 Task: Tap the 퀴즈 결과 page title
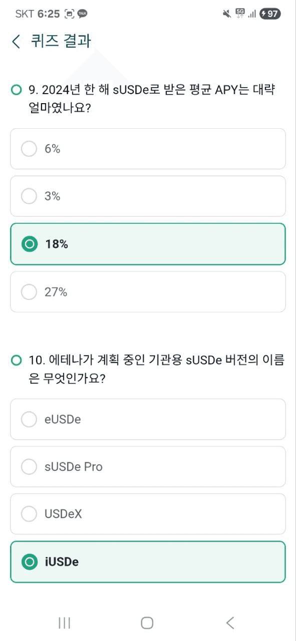61,41
